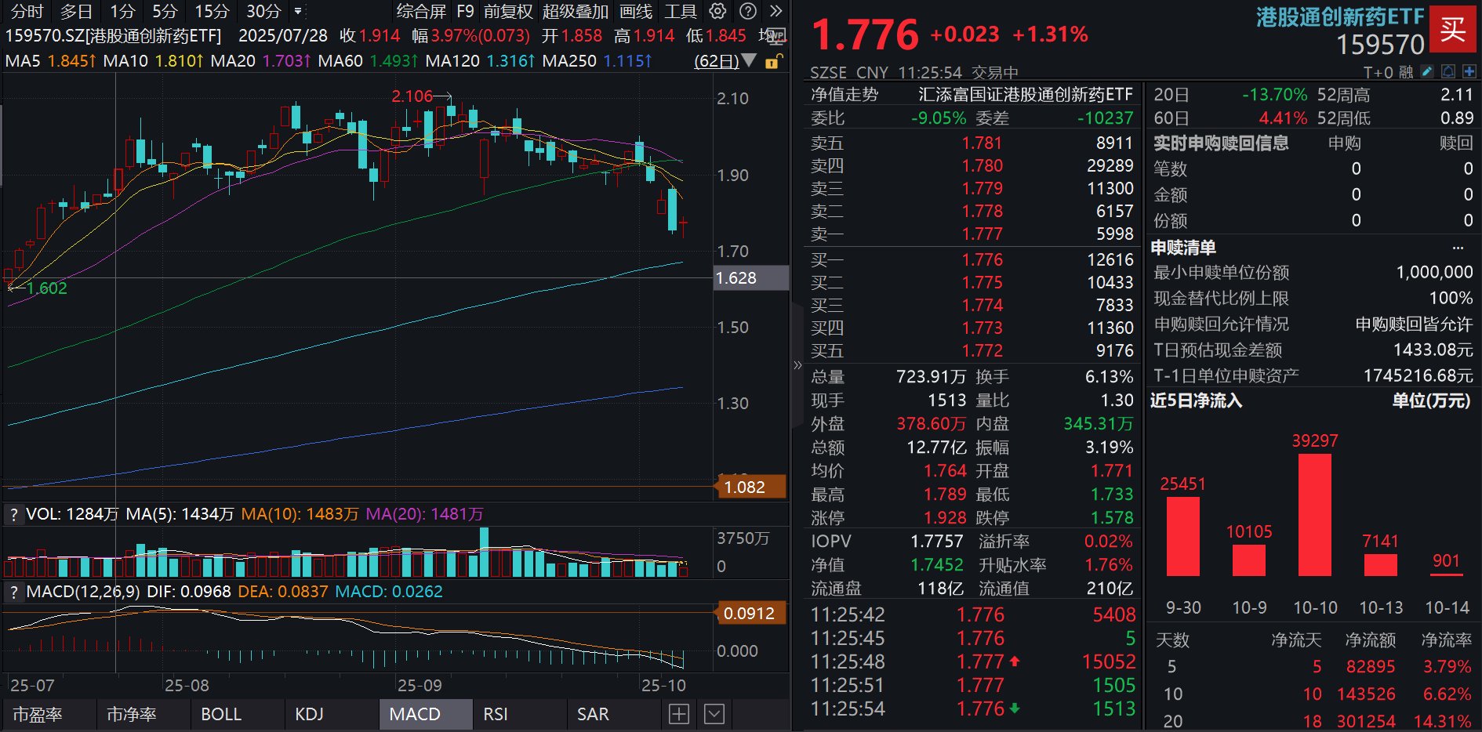Image resolution: width=1482 pixels, height=732 pixels.
Task: Click the red 买 buy button
Action: pyautogui.click(x=1455, y=30)
